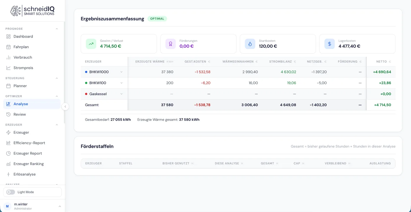Open the Review history clock icon
The image size is (411, 212).
tap(9, 114)
